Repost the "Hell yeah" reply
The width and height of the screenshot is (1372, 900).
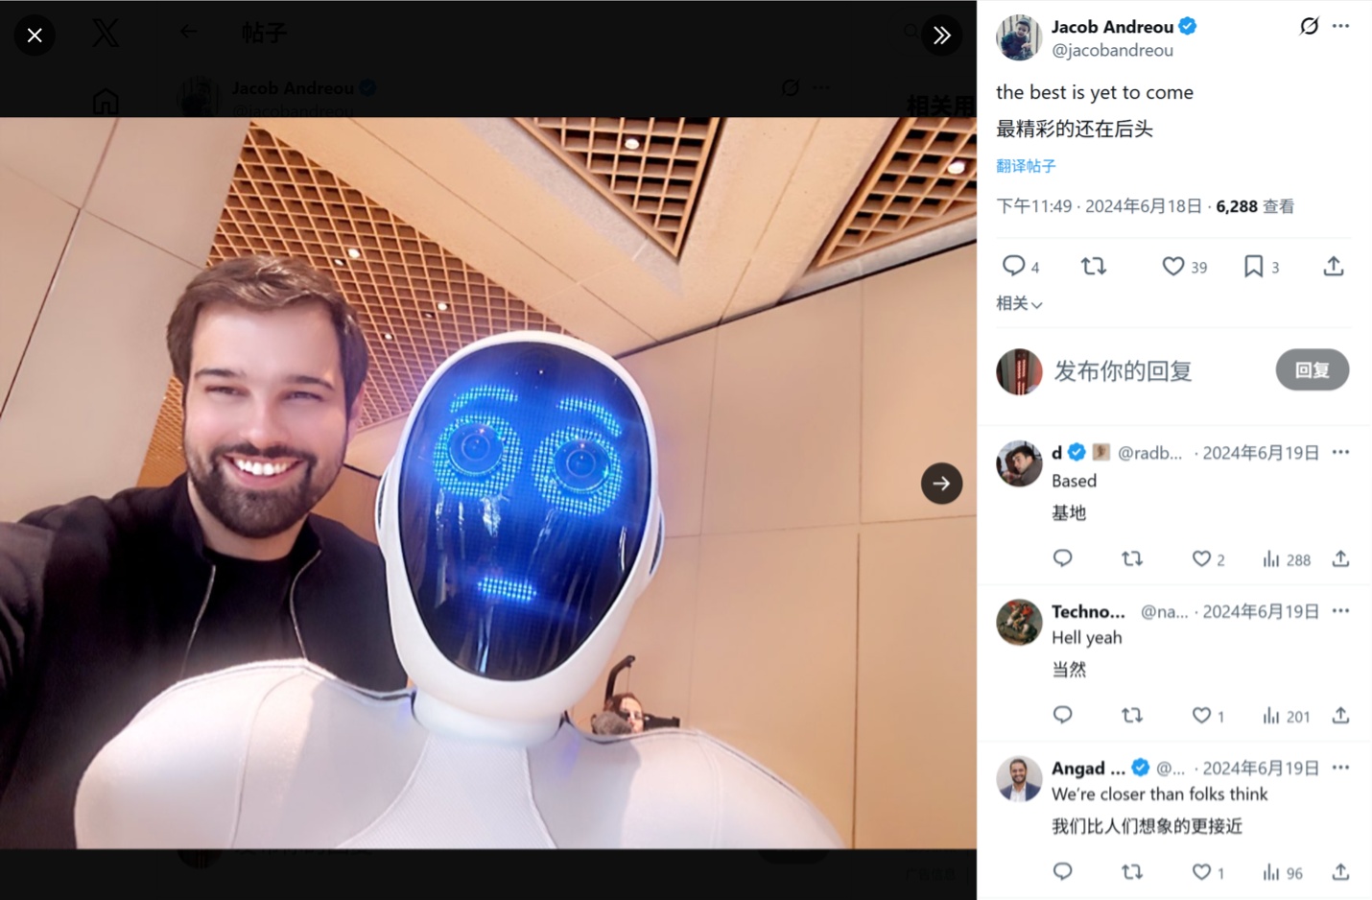tap(1132, 716)
